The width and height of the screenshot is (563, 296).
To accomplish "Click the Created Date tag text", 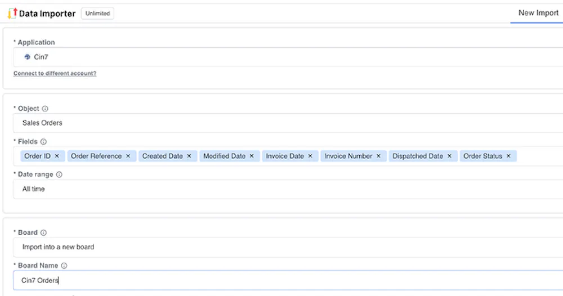I will point(162,156).
